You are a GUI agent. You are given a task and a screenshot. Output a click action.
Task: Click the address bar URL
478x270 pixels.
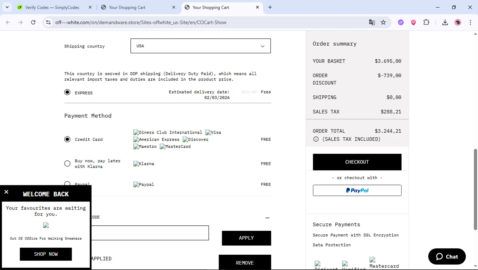(141, 22)
